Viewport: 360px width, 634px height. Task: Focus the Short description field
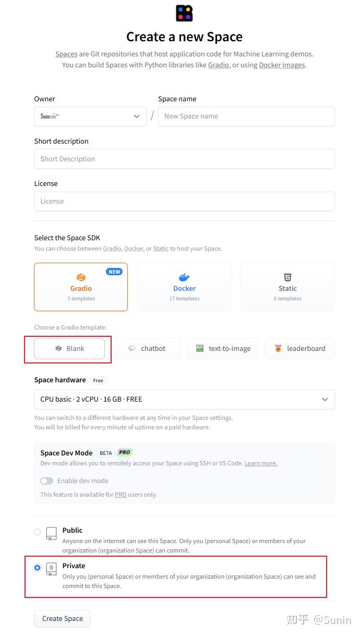click(184, 159)
